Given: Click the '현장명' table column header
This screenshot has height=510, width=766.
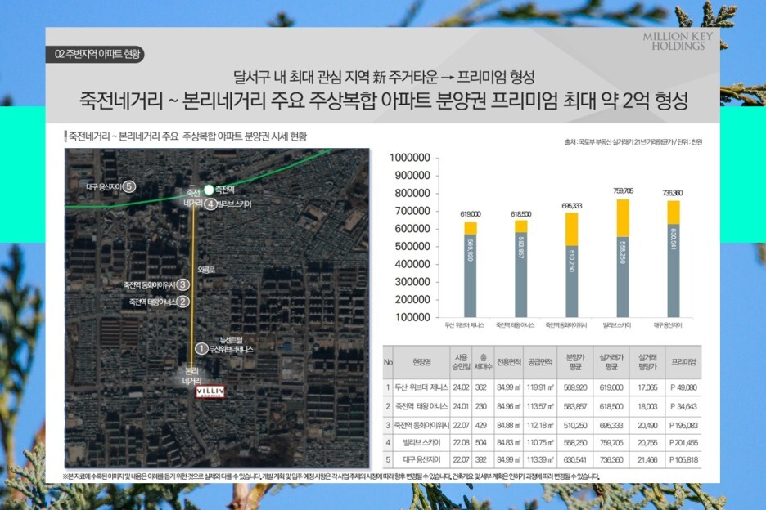Looking at the screenshot, I should tap(421, 362).
